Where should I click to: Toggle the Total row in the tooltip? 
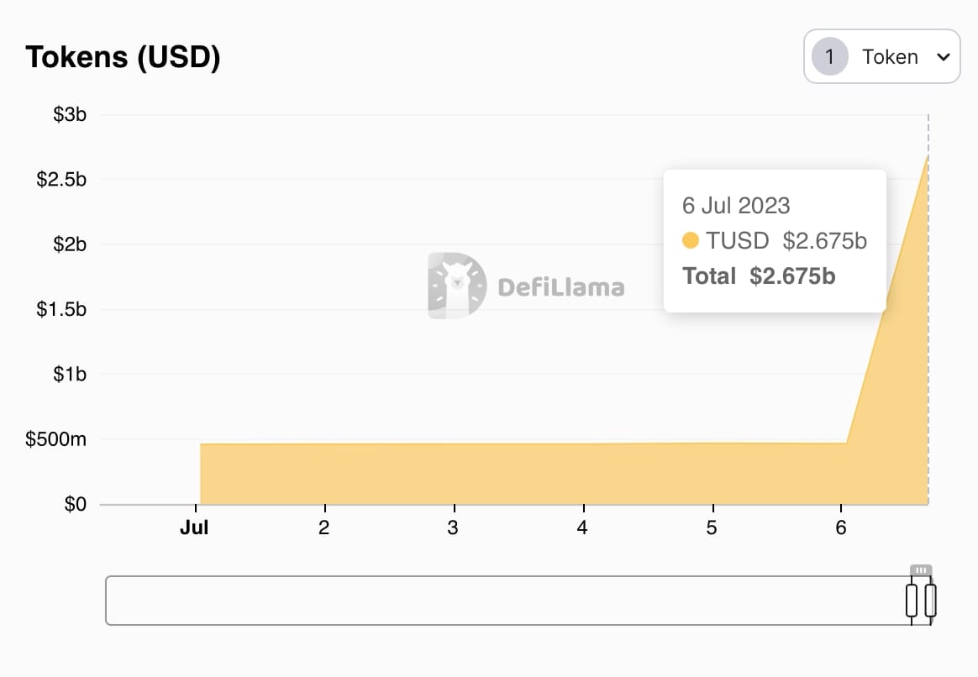tap(756, 276)
